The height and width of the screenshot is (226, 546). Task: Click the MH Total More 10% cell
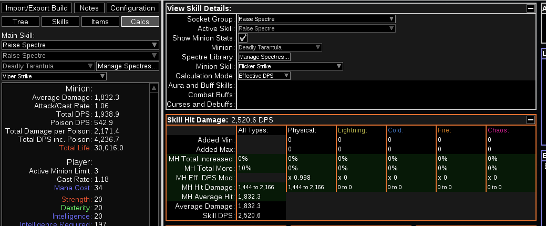[x=261, y=168]
